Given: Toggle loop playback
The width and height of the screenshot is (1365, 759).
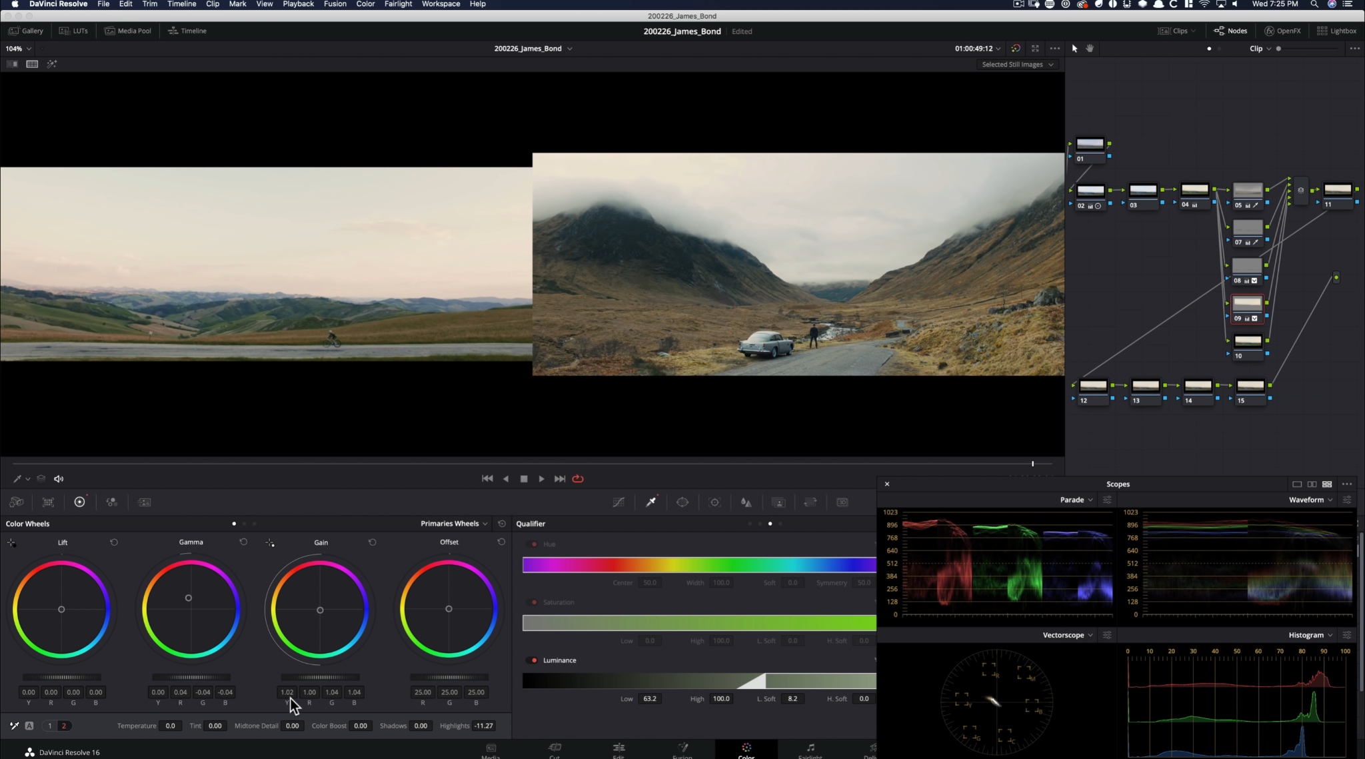Looking at the screenshot, I should click(x=578, y=479).
